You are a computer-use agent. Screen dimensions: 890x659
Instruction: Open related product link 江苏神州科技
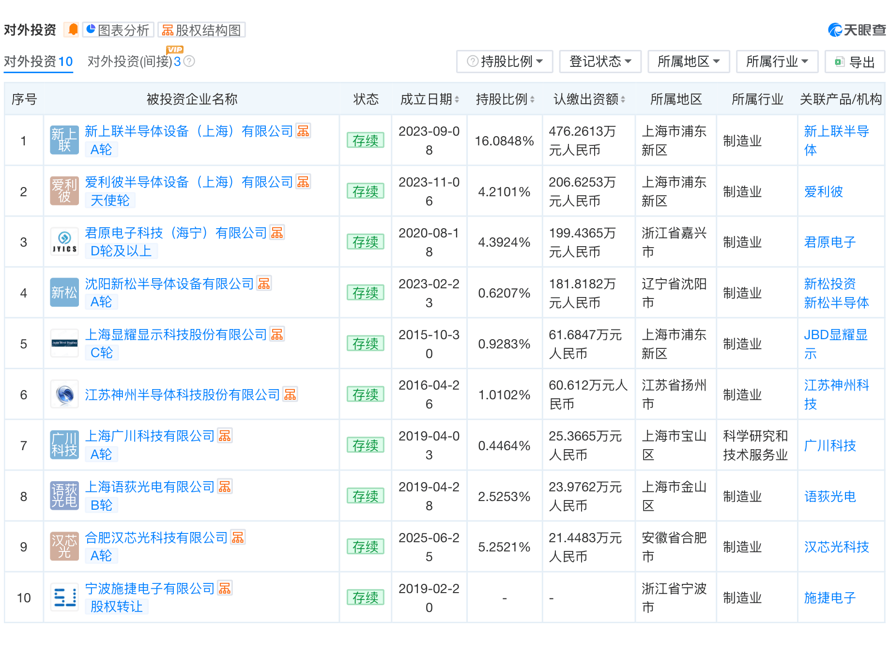[x=836, y=394]
